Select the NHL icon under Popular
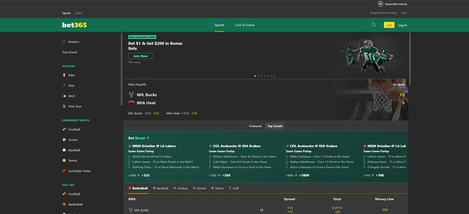The width and height of the screenshot is (469, 214). tap(64, 85)
